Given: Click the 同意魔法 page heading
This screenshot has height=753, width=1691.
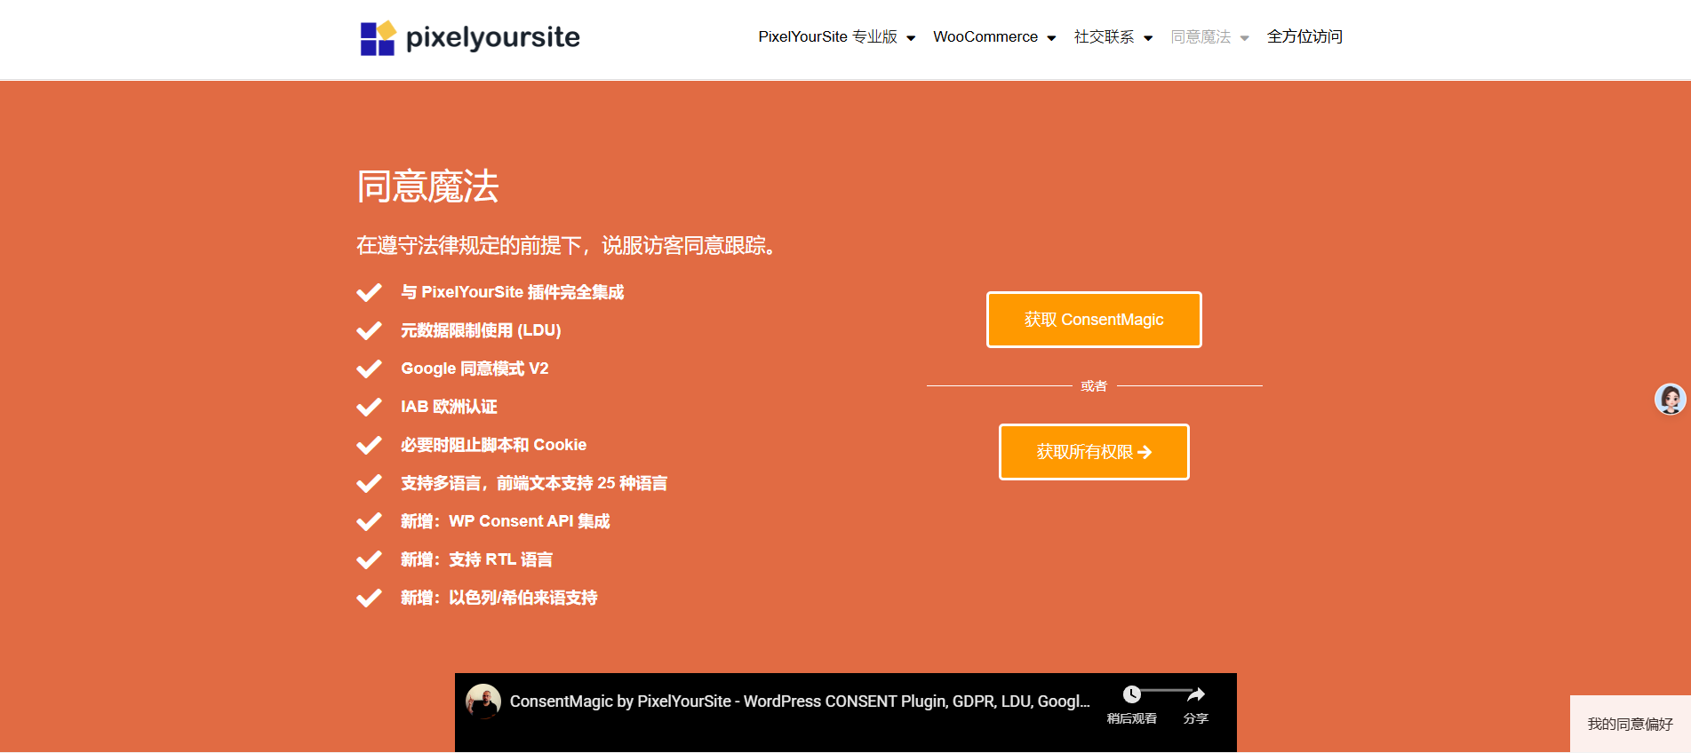Looking at the screenshot, I should point(427,186).
